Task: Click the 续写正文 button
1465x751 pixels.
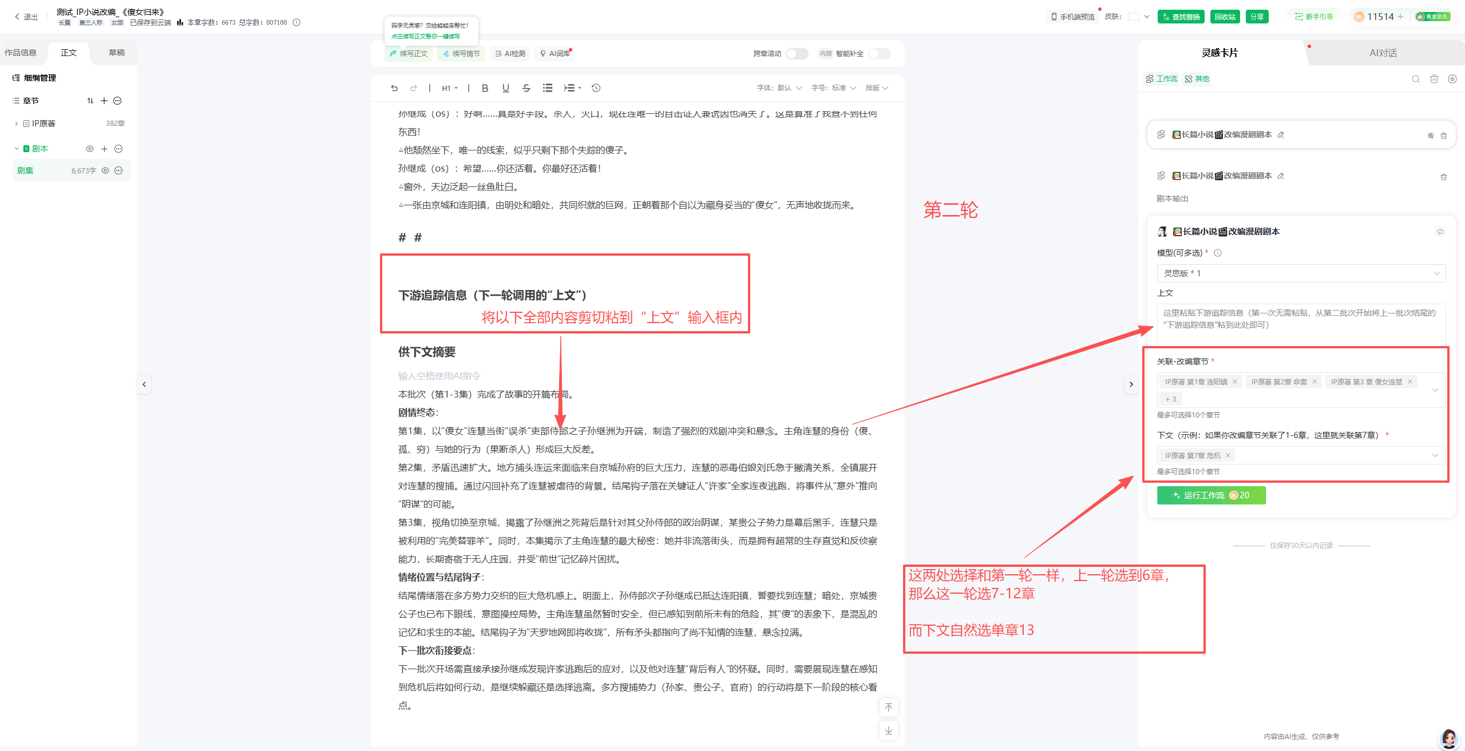Action: [x=409, y=54]
